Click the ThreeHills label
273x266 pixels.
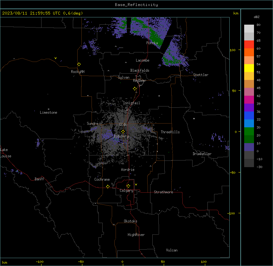pyautogui.click(x=170, y=132)
